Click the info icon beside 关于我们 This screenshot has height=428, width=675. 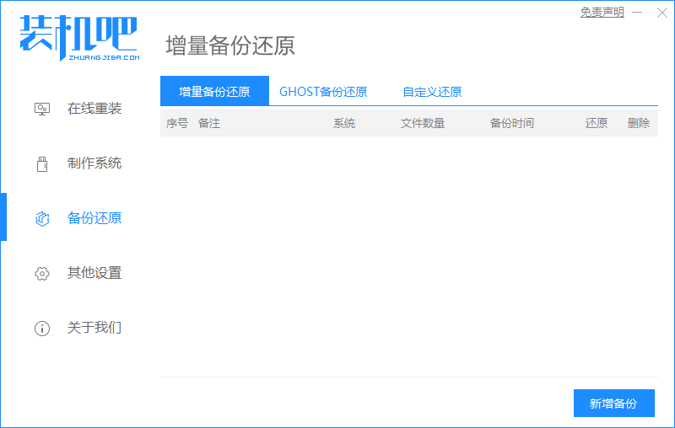click(x=42, y=328)
